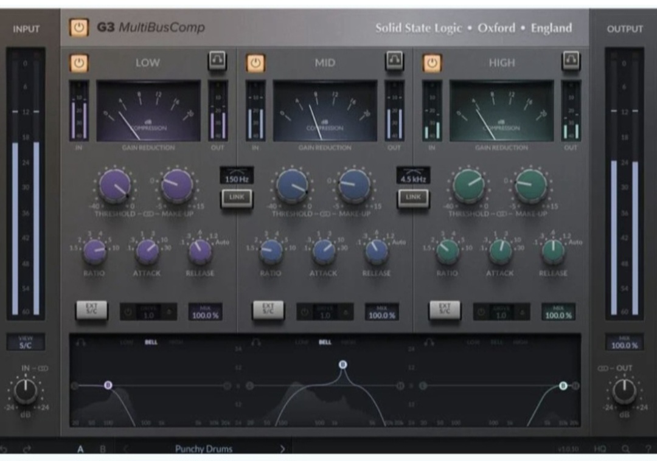The image size is (657, 461).
Task: Click the redo arrow icon
Action: coord(27,449)
